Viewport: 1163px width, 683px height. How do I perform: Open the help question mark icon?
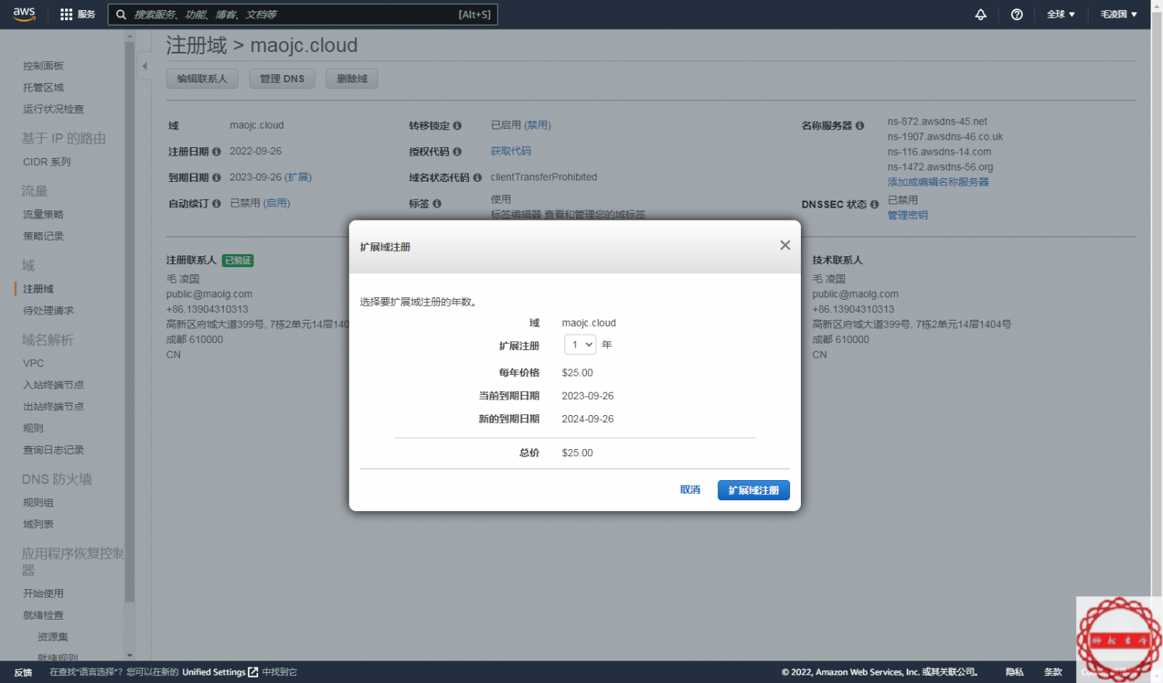1016,14
